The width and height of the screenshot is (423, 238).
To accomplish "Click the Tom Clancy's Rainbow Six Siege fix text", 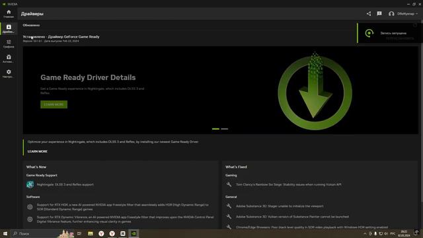I will (x=288, y=184).
